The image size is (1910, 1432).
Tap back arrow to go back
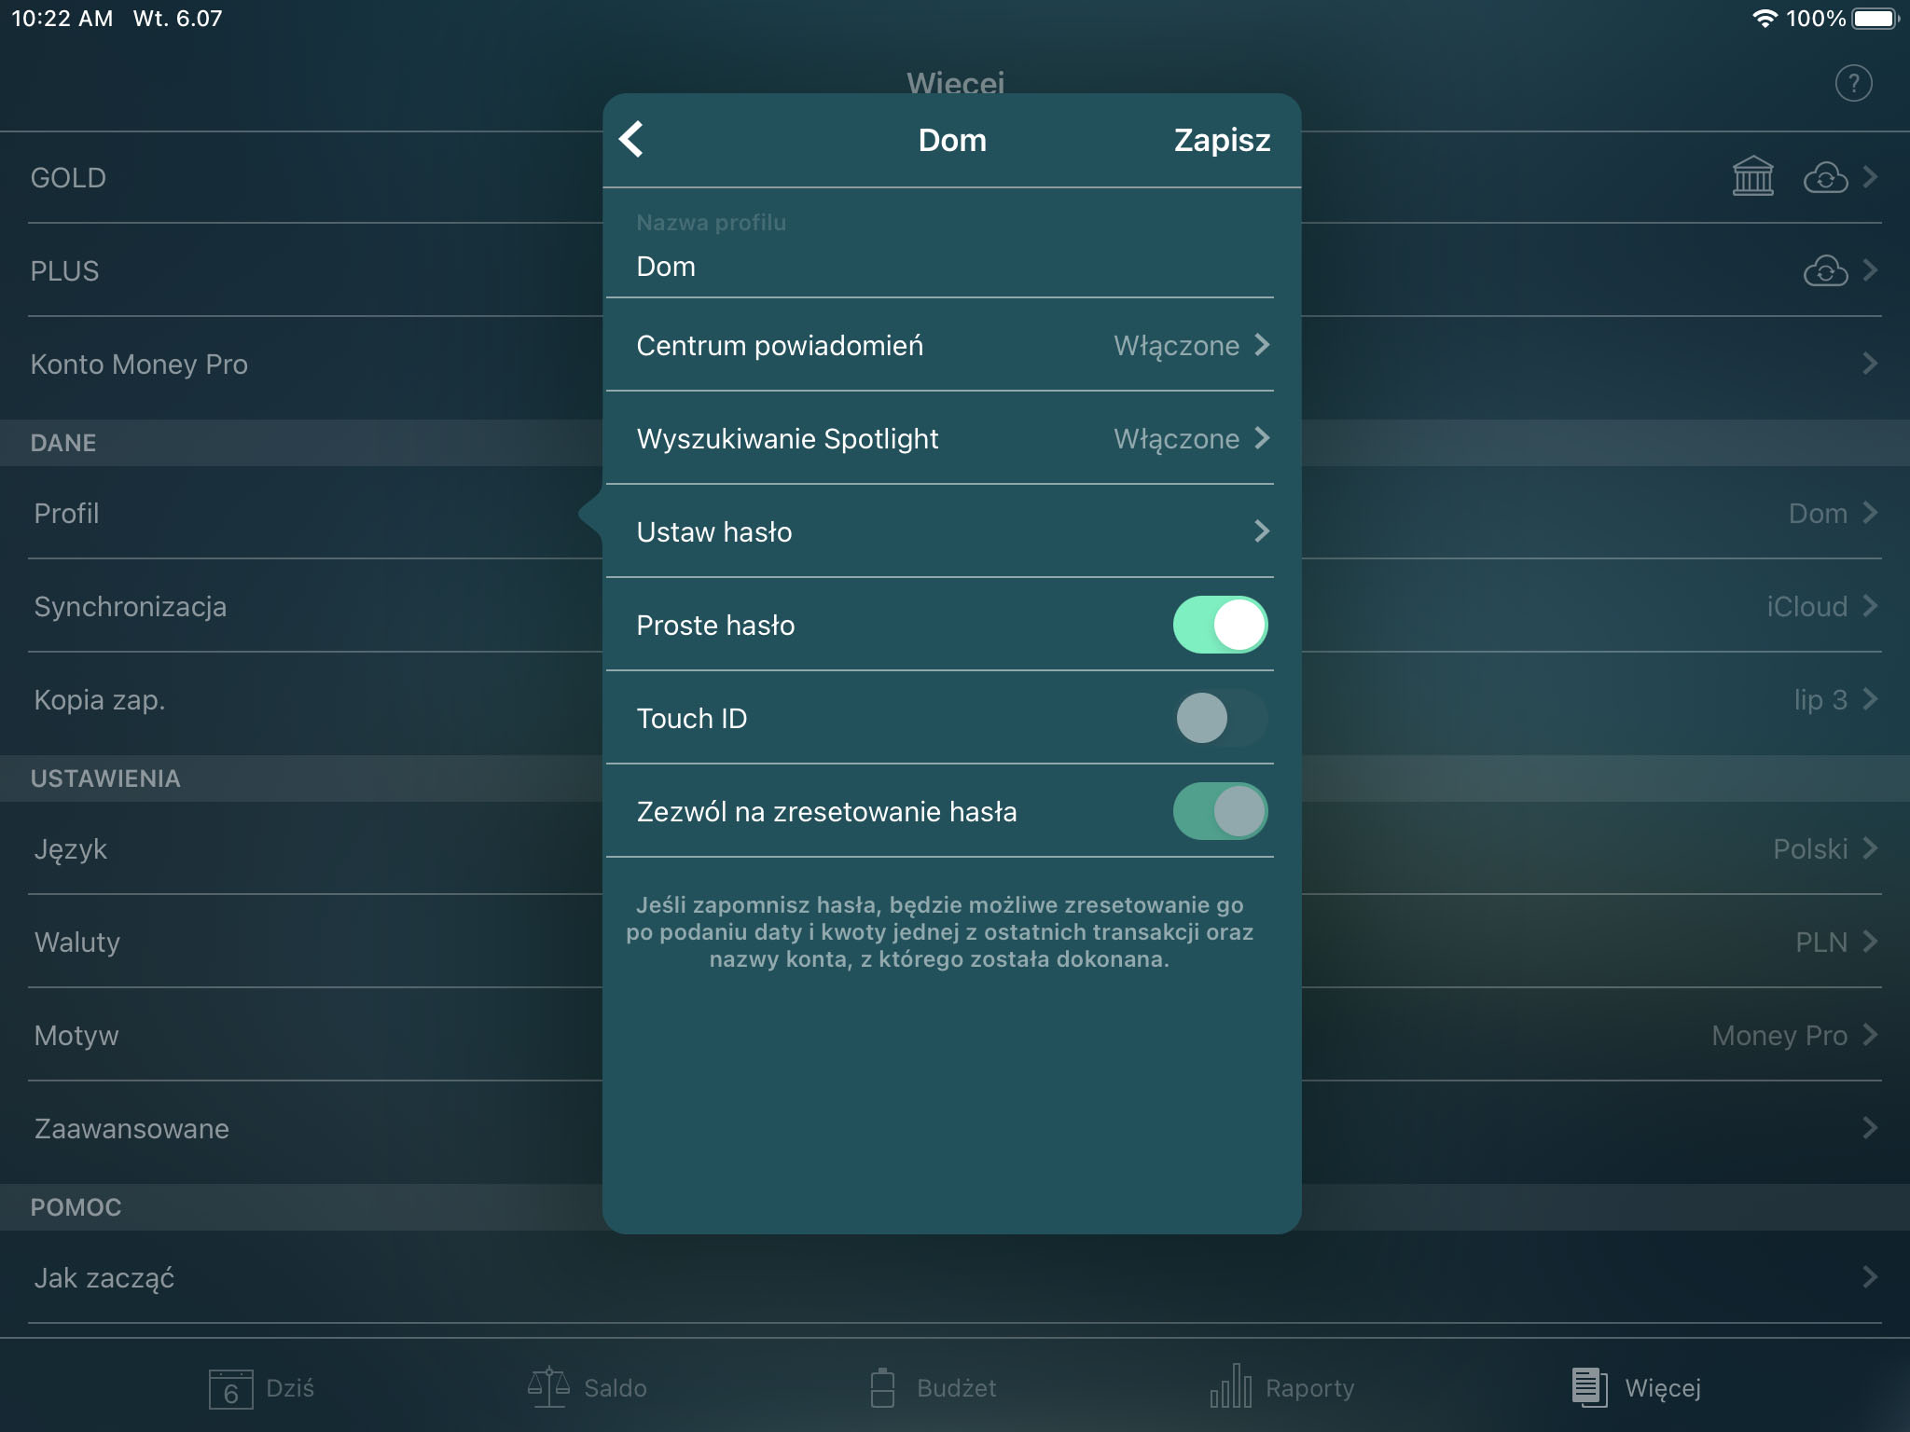coord(635,138)
